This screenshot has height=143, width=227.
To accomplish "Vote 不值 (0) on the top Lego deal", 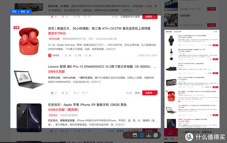I will tap(64, 17).
